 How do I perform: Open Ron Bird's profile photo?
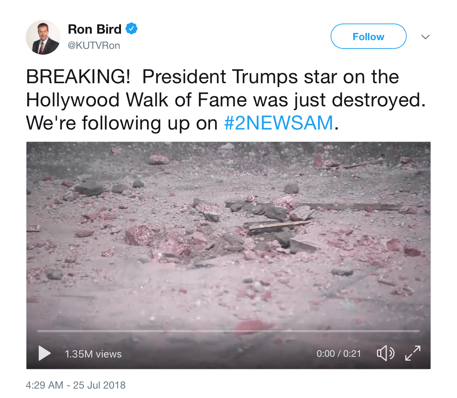pyautogui.click(x=43, y=37)
